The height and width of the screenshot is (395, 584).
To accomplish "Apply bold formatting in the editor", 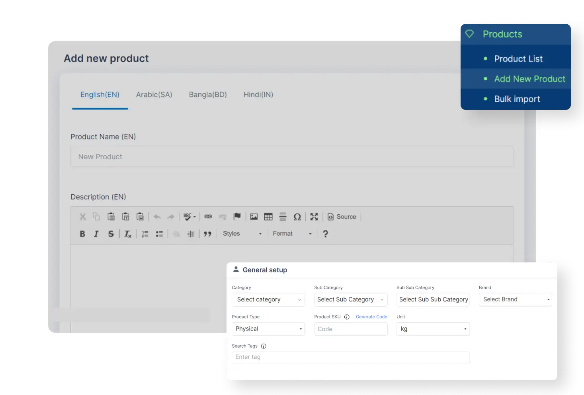I will (x=82, y=234).
